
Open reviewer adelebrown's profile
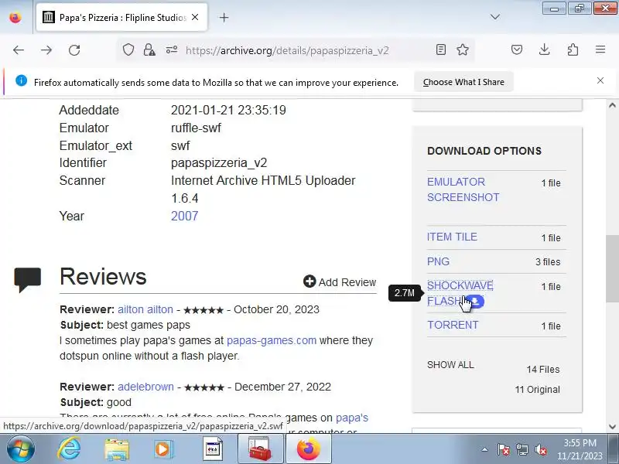145,387
